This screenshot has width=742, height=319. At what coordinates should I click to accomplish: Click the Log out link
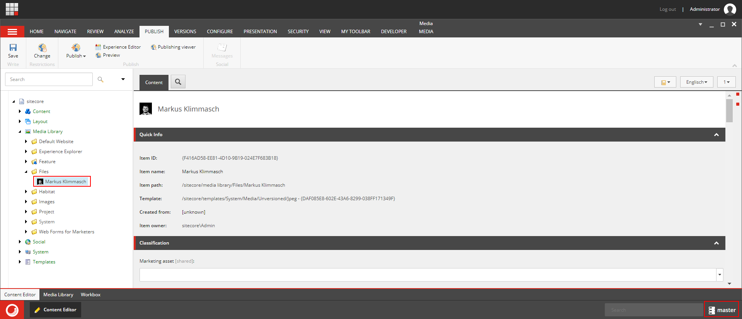(x=667, y=9)
